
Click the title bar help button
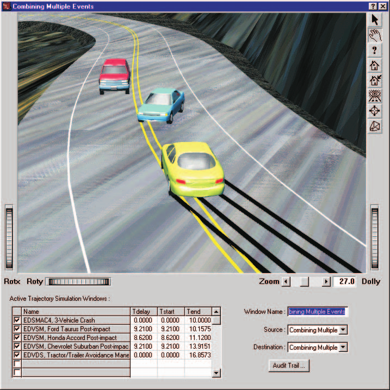pos(373,6)
